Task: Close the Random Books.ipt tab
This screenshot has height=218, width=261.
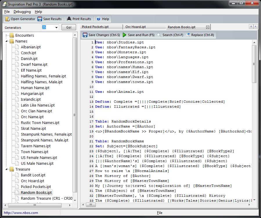Action: (x=208, y=27)
